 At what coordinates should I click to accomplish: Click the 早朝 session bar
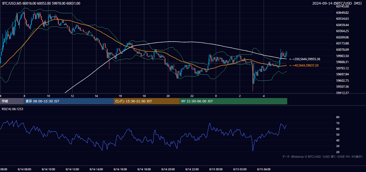12,101
